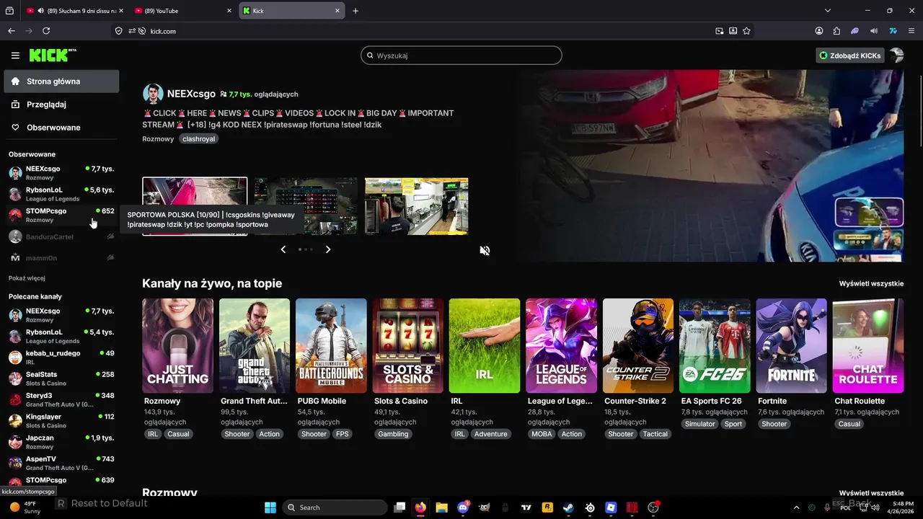This screenshot has height=519, width=923.
Task: Open Przeglądaj in the sidebar
Action: coord(61,105)
